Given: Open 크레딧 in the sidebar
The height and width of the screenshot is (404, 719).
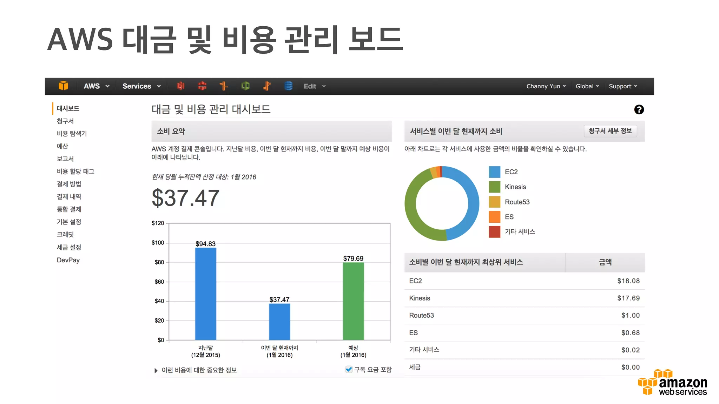Looking at the screenshot, I should tap(65, 235).
